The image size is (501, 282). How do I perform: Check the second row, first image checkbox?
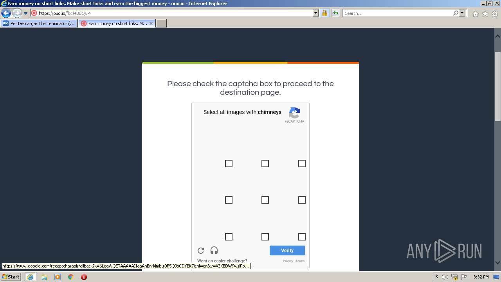point(229,200)
